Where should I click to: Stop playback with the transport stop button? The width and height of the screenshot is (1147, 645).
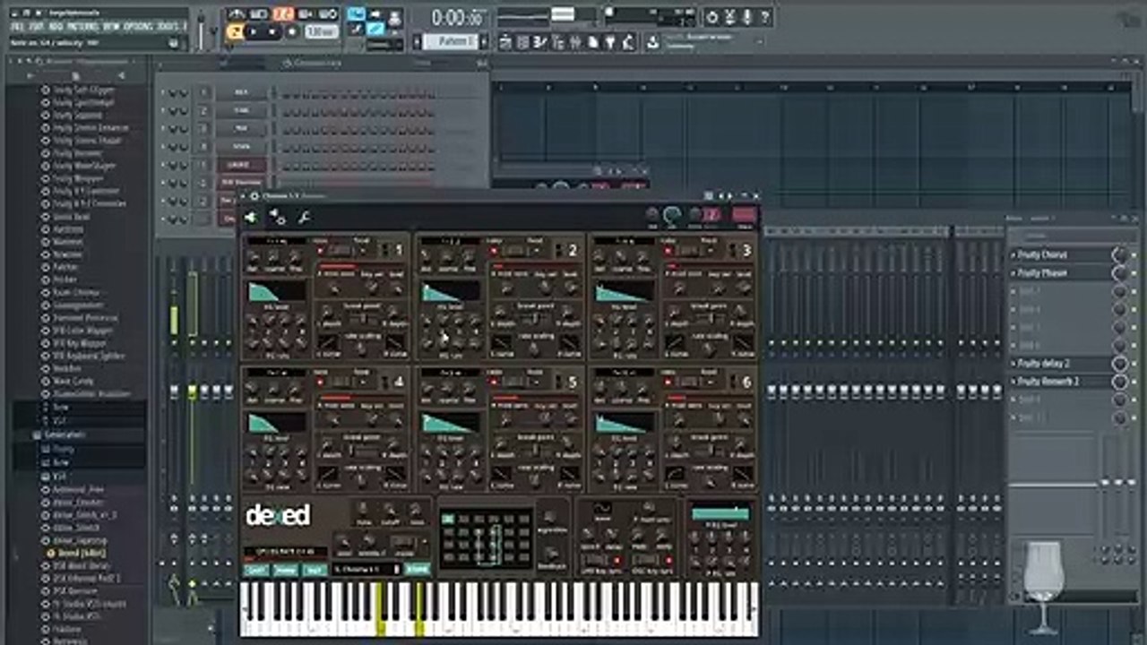(272, 32)
